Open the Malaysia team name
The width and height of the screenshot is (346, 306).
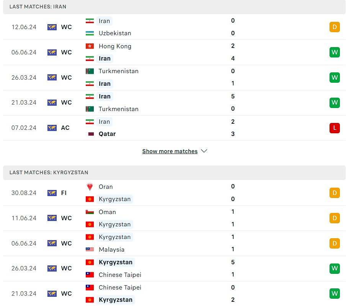coord(111,249)
